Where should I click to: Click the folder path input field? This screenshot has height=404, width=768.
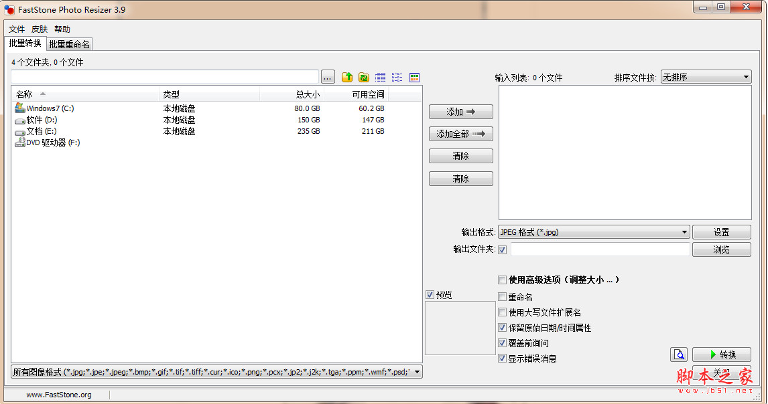[165, 77]
